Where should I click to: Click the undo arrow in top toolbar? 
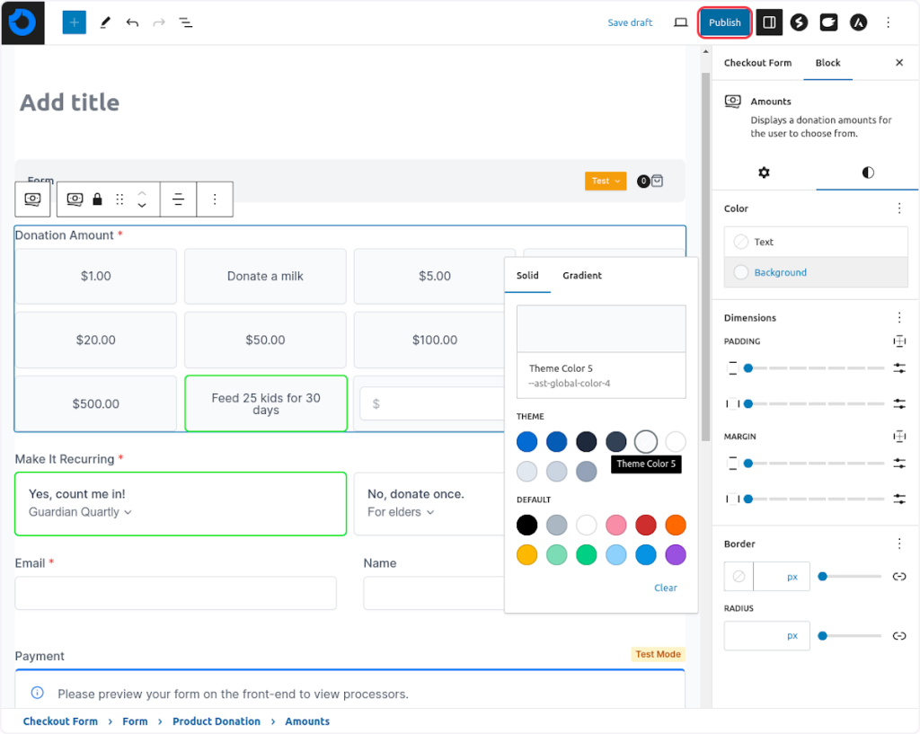tap(132, 22)
